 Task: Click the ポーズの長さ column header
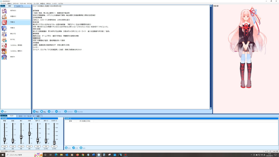(85, 121)
